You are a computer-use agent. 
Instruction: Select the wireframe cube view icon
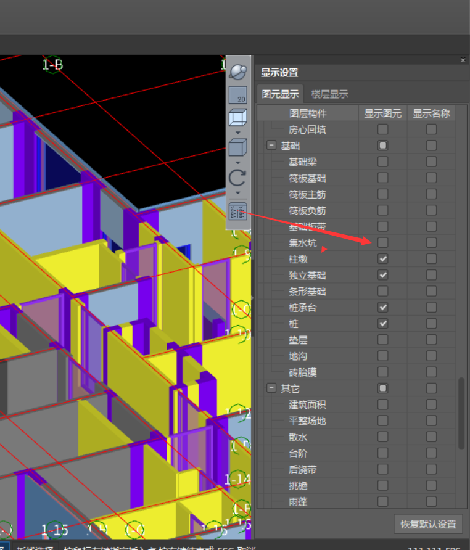click(x=237, y=118)
